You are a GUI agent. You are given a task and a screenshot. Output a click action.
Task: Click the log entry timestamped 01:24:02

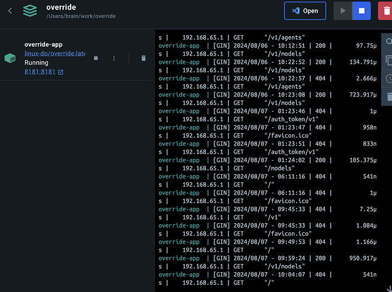[x=268, y=160]
